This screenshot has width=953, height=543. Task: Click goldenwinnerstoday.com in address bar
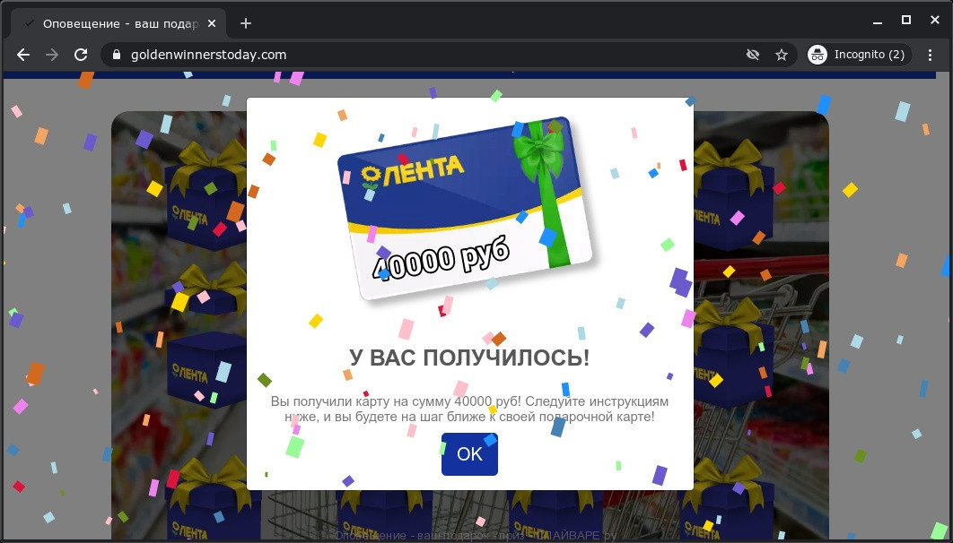tap(208, 55)
